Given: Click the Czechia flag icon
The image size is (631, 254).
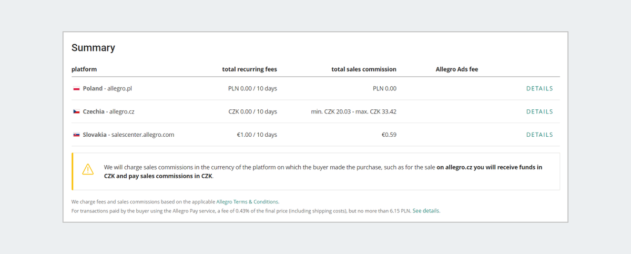Looking at the screenshot, I should 76,112.
